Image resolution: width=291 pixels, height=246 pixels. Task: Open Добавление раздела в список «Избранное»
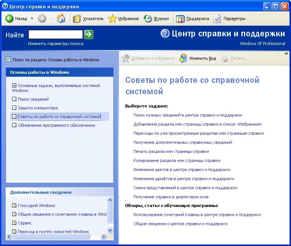pyautogui.click(x=198, y=124)
